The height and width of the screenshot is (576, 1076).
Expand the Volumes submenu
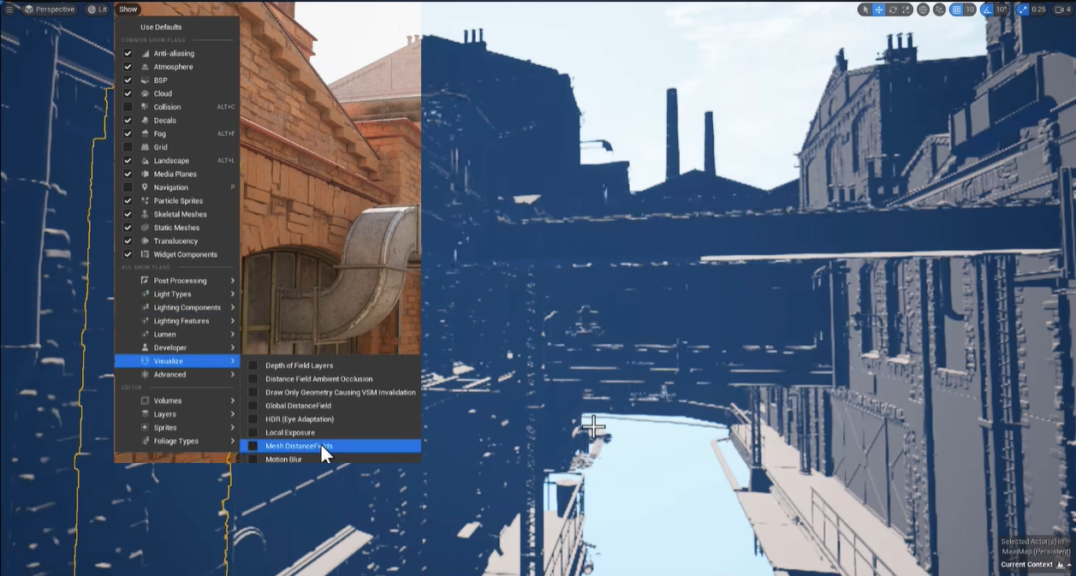coord(177,401)
